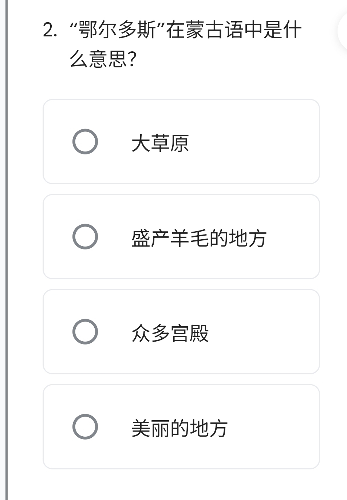Select the 众多宫殿 radio button
Viewport: 347px width, 500px height.
pyautogui.click(x=85, y=331)
